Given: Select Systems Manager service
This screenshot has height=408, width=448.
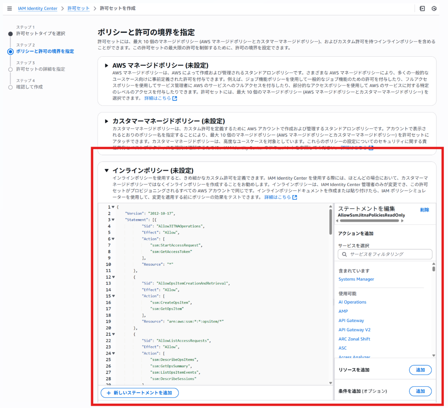Looking at the screenshot, I should pyautogui.click(x=356, y=279).
